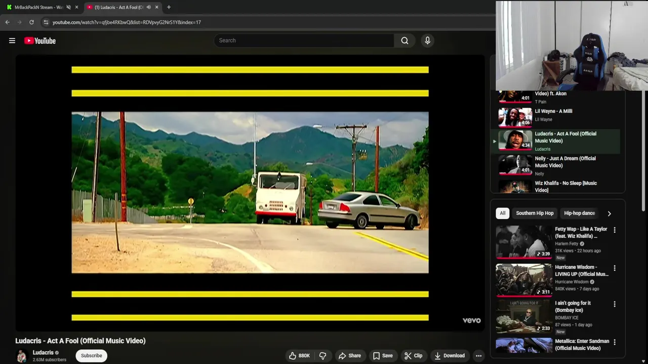
Task: Dislike the video with the thumbs-down button
Action: click(322, 355)
